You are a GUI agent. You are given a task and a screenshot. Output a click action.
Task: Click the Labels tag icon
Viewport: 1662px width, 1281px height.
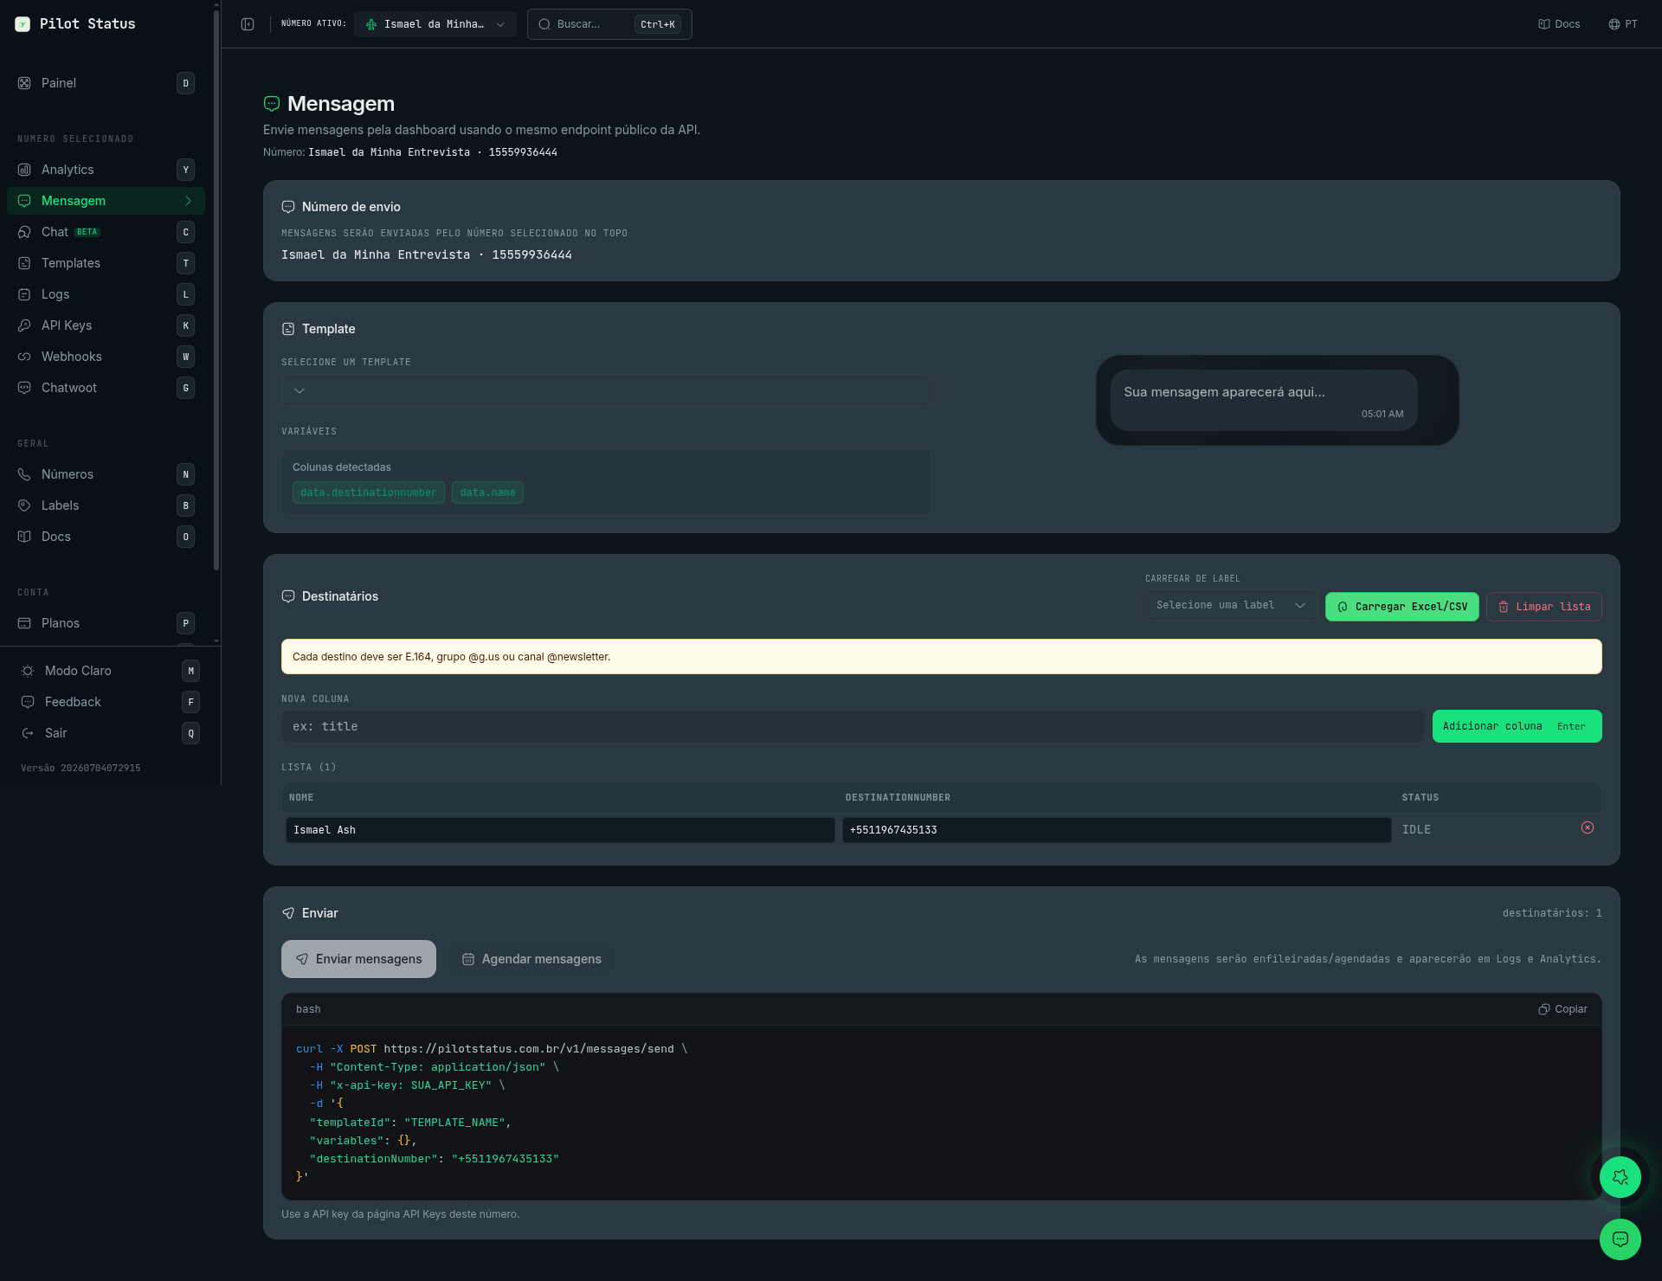[24, 505]
